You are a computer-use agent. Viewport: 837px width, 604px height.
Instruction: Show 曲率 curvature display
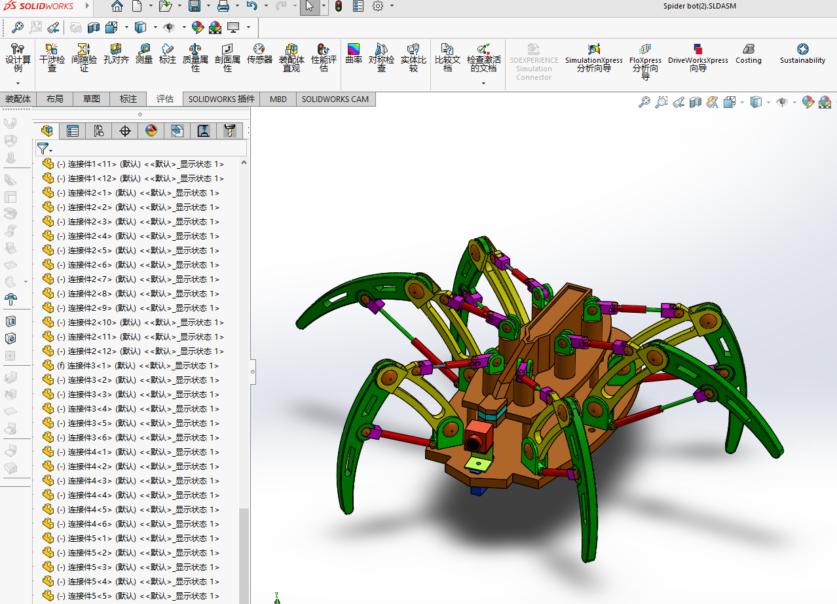pos(354,53)
